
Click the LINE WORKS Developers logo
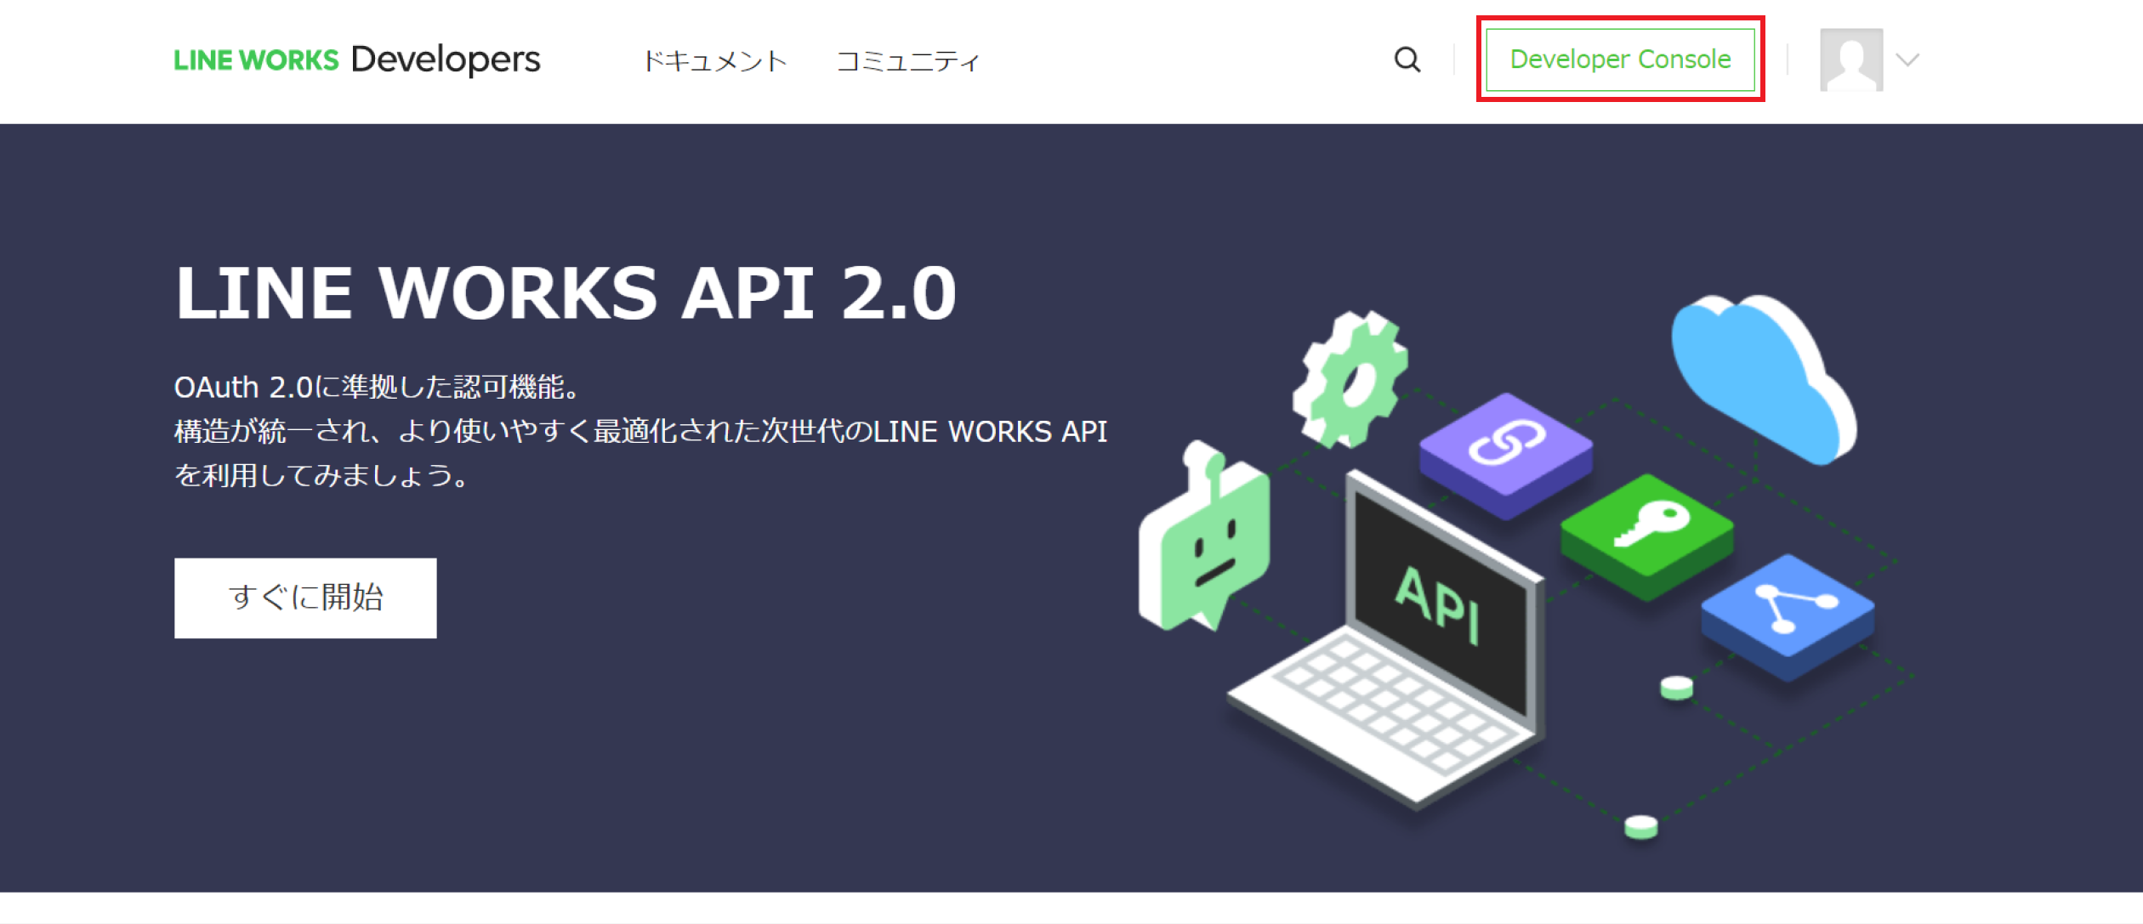coord(356,60)
